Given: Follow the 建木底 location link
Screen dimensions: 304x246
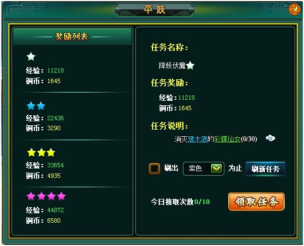Looking at the screenshot, I should pyautogui.click(x=197, y=139).
